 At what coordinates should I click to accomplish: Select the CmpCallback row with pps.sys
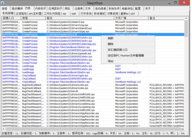(x=93, y=76)
